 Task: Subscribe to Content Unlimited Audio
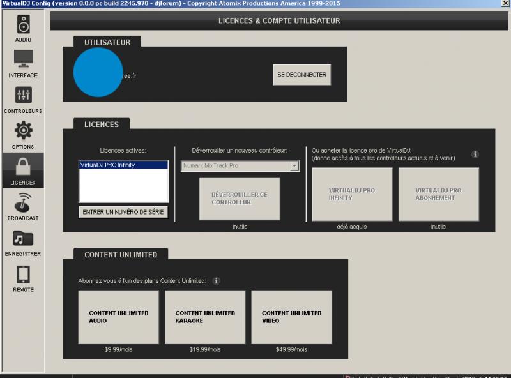click(x=119, y=317)
